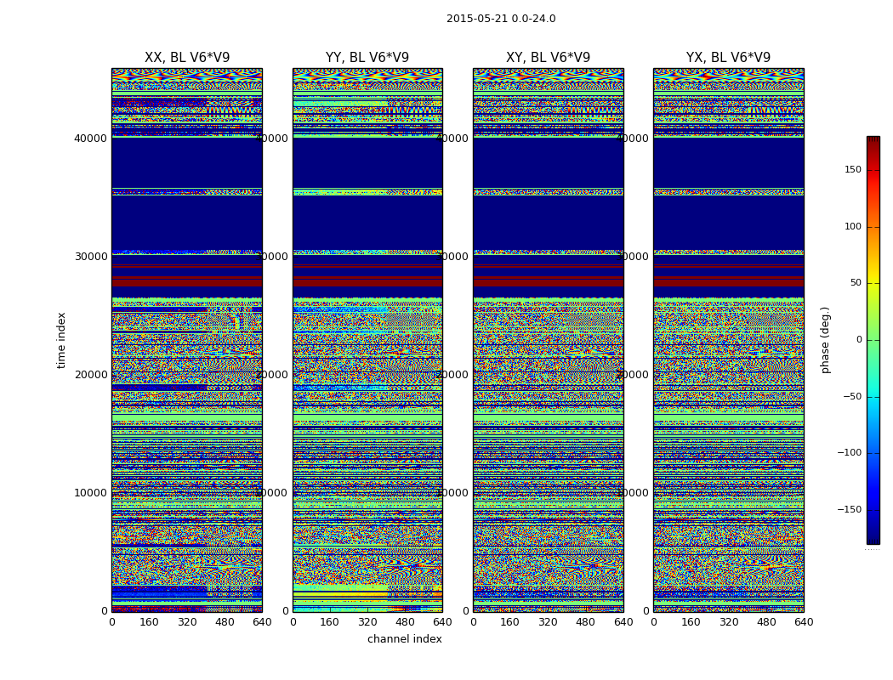Click the solid dark blue band in the XX plot
This screenshot has height=680, width=893.
187,161
